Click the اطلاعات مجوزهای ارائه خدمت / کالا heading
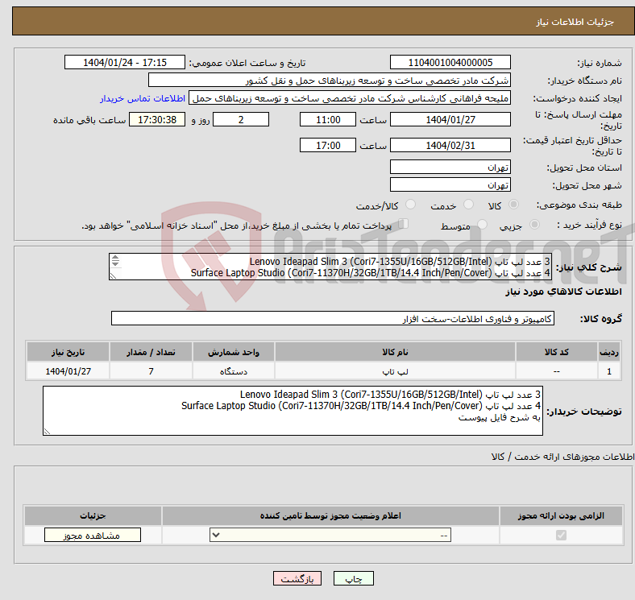Viewport: 635px width, 600px height. 562,457
